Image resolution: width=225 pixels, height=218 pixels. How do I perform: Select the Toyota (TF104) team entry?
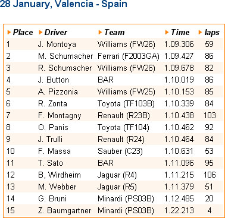[x=123, y=128]
